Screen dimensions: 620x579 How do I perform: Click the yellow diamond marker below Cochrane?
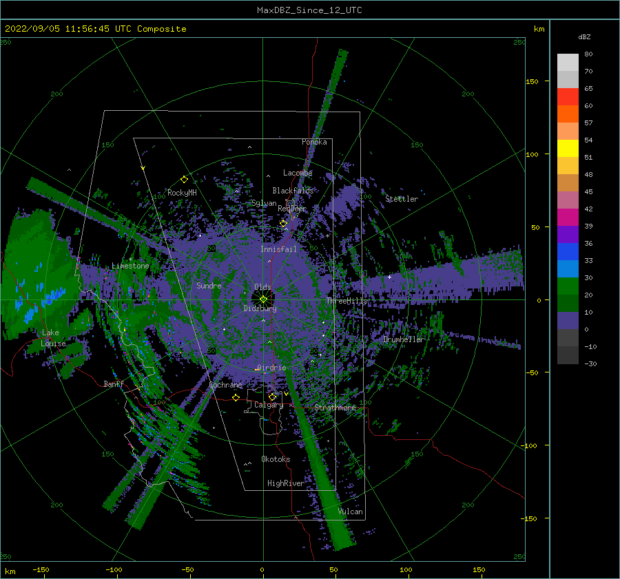coord(236,397)
